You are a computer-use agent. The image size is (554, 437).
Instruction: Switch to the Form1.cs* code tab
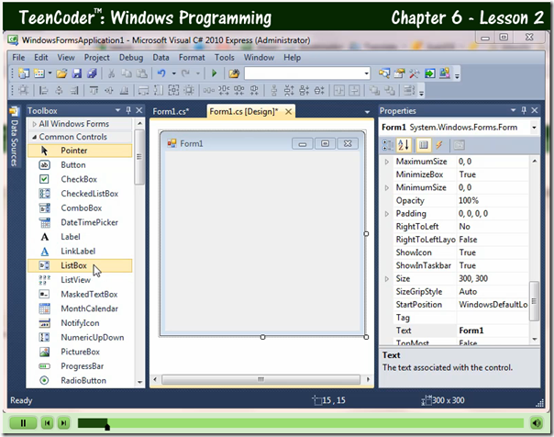[x=171, y=112]
